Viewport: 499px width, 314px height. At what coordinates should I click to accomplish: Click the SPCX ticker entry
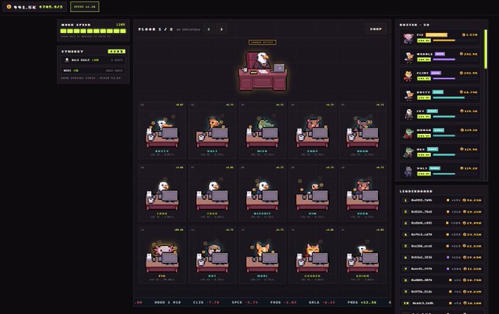[x=244, y=302]
